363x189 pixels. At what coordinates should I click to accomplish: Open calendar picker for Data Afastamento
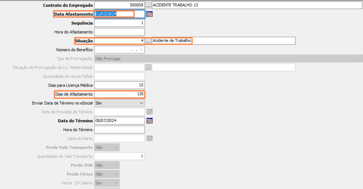[150, 14]
